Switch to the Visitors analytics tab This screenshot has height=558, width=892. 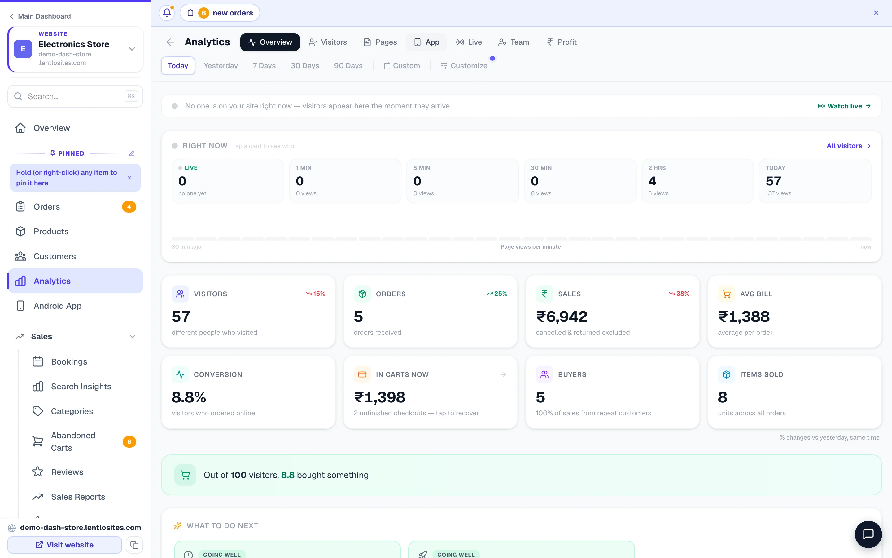pyautogui.click(x=328, y=42)
